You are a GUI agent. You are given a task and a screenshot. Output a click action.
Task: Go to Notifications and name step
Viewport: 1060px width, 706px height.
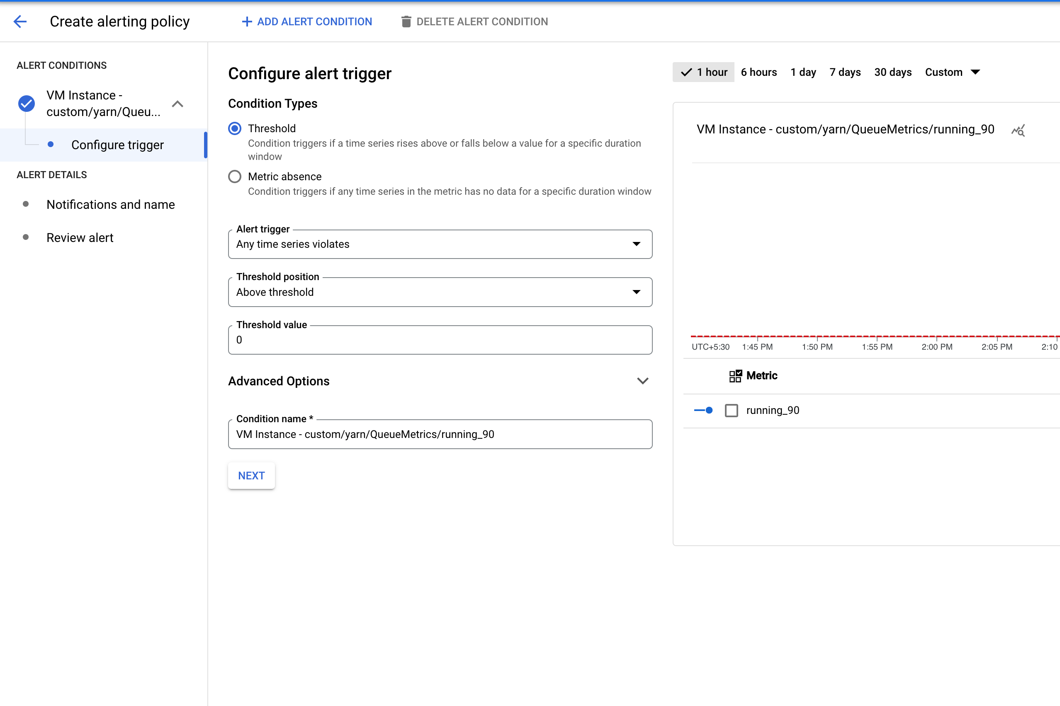pos(110,204)
